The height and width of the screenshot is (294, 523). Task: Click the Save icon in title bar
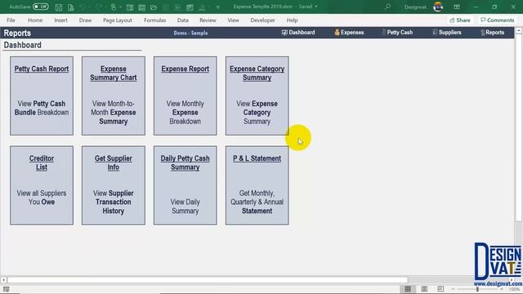tap(58, 7)
